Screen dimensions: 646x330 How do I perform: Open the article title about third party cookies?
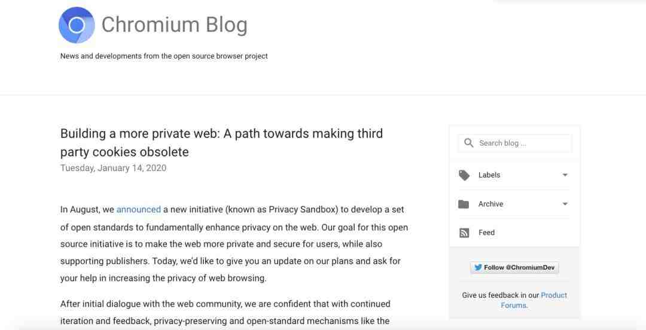222,142
